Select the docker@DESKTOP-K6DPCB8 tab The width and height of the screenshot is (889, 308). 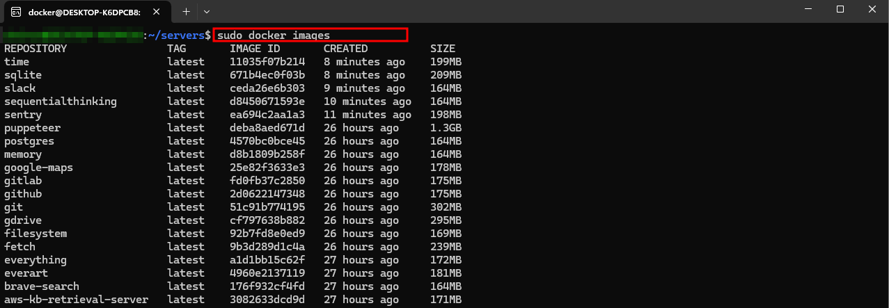[x=84, y=12]
